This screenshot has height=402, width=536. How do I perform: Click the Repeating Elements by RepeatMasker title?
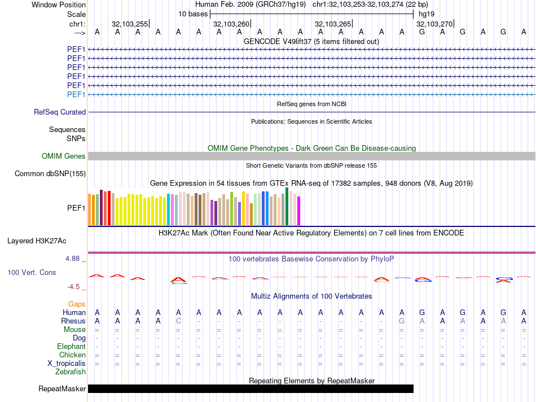311,381
